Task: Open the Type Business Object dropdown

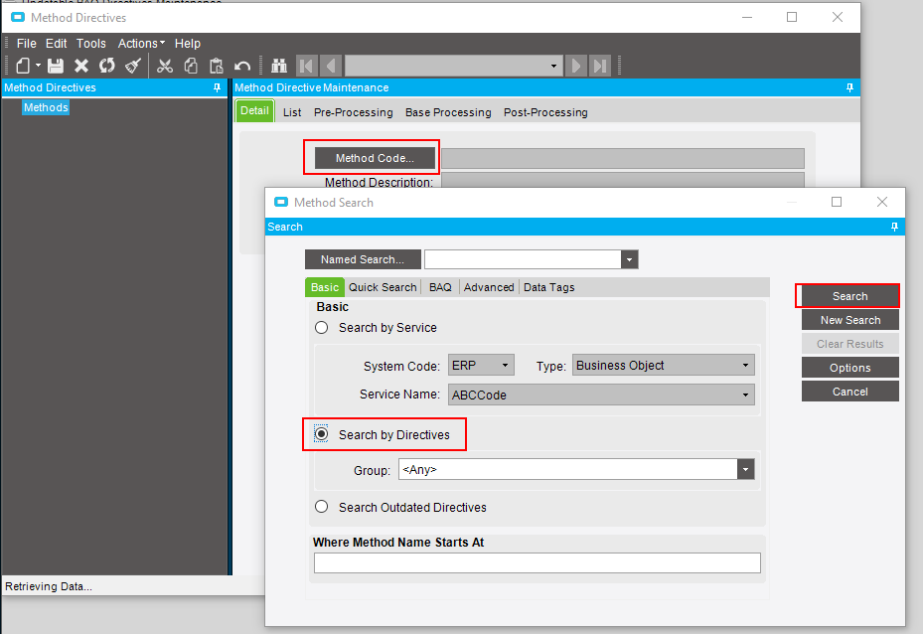Action: pyautogui.click(x=745, y=365)
